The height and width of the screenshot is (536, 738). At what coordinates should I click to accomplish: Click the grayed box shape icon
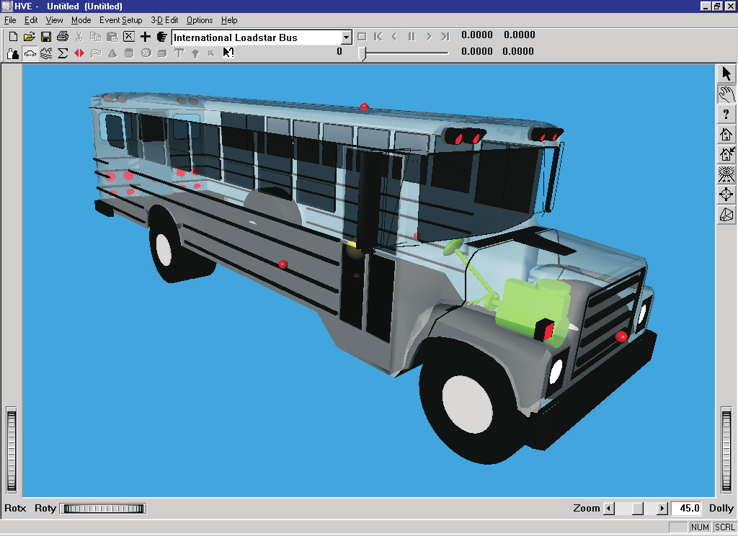162,53
